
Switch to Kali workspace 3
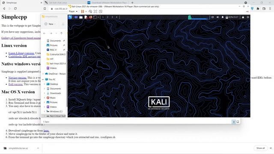[112, 17]
